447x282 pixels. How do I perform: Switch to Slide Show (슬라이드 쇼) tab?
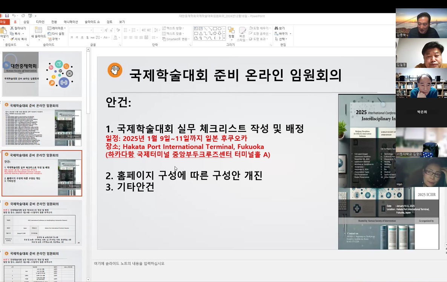coord(92,22)
